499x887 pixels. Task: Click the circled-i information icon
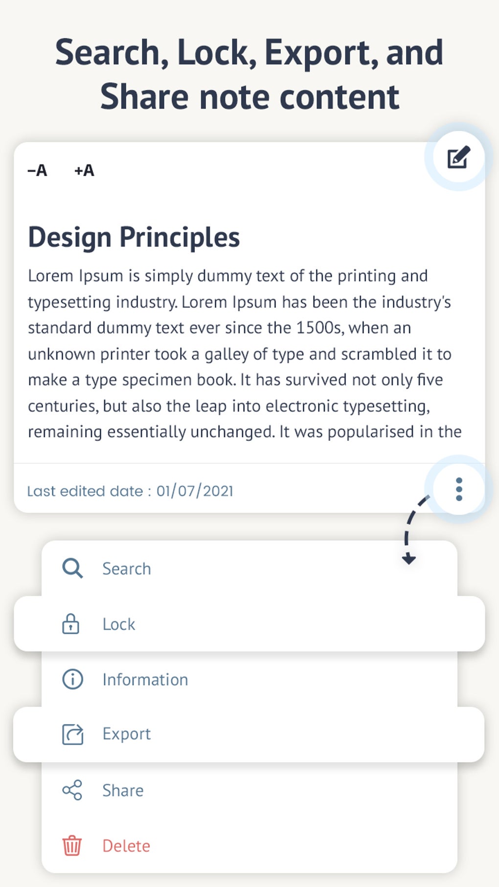click(72, 679)
